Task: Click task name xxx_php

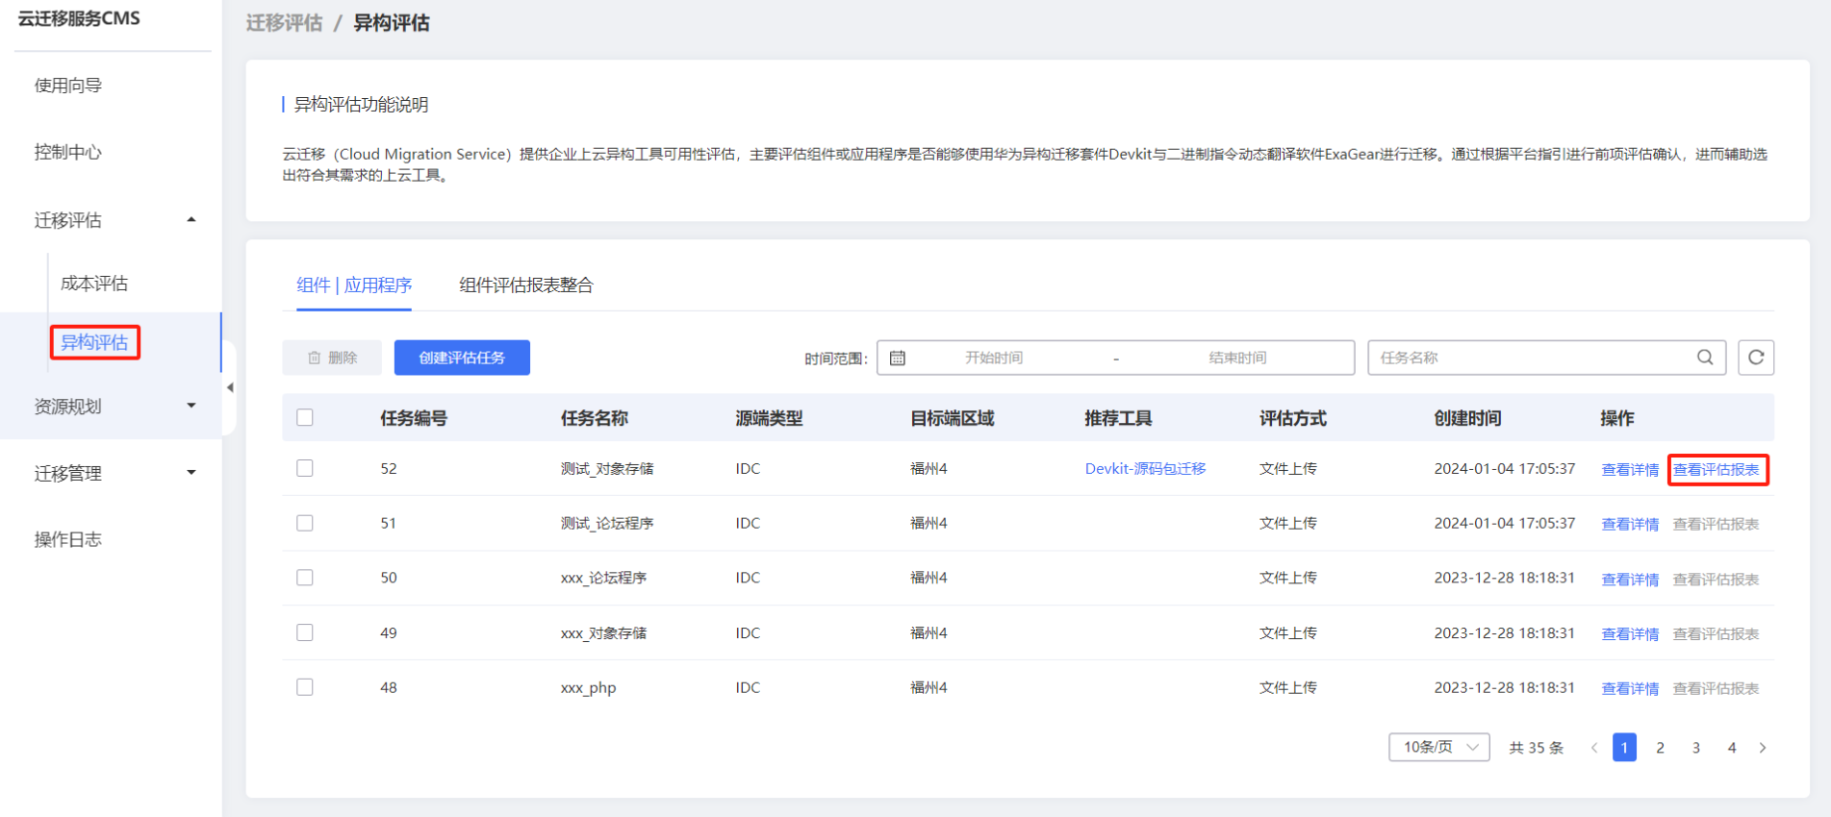Action: (x=588, y=687)
